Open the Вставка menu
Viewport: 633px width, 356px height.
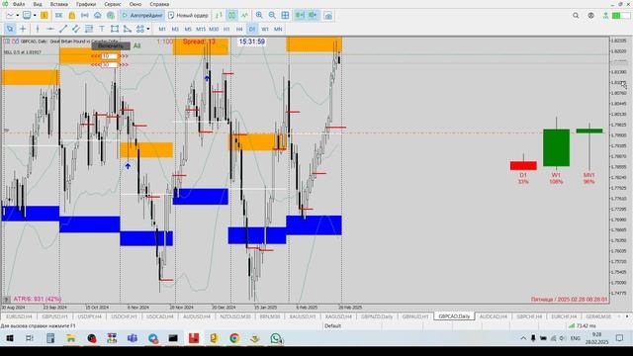click(59, 4)
